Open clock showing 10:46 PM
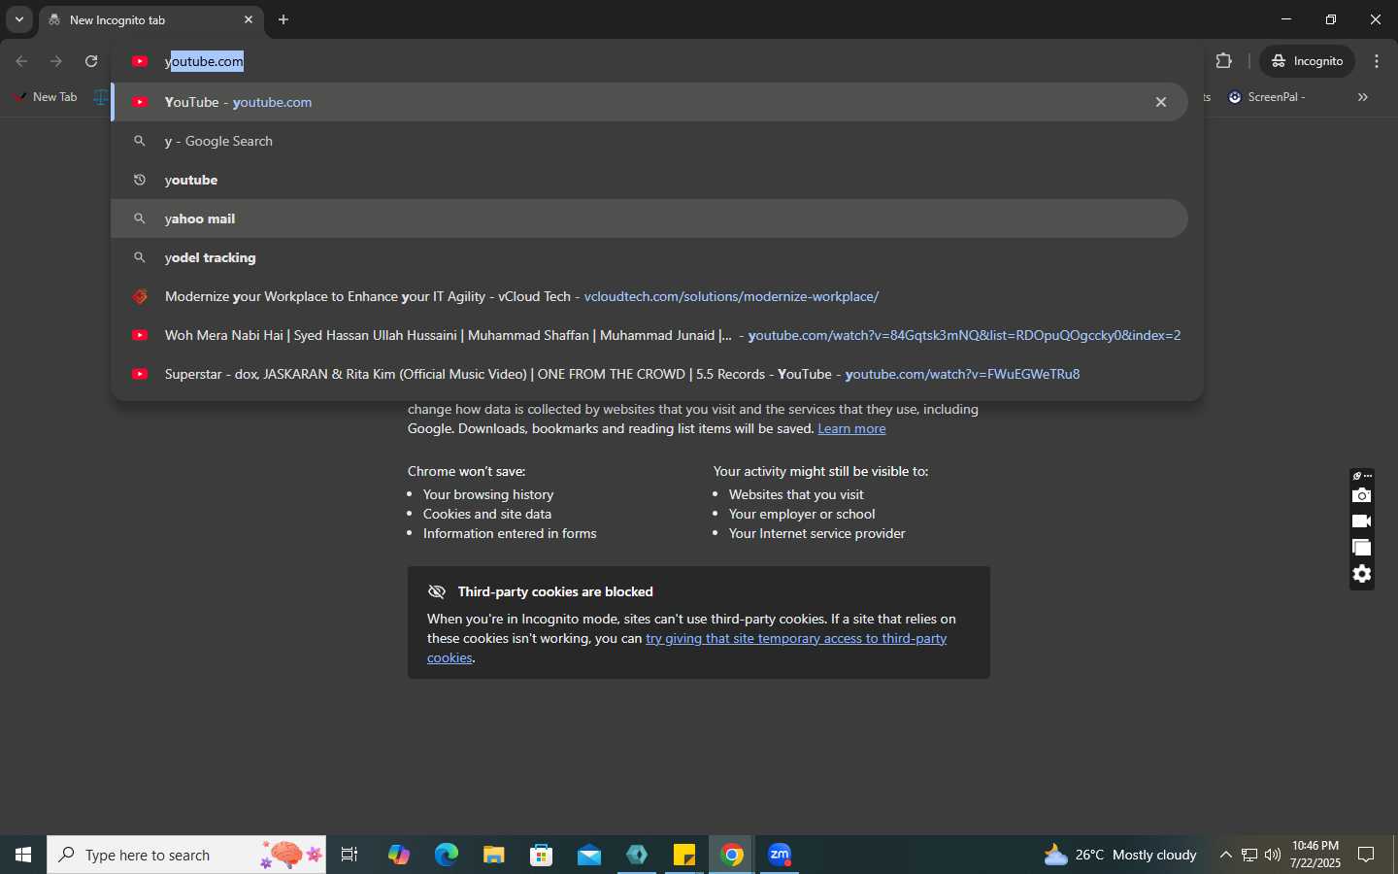This screenshot has width=1398, height=874. pyautogui.click(x=1315, y=855)
